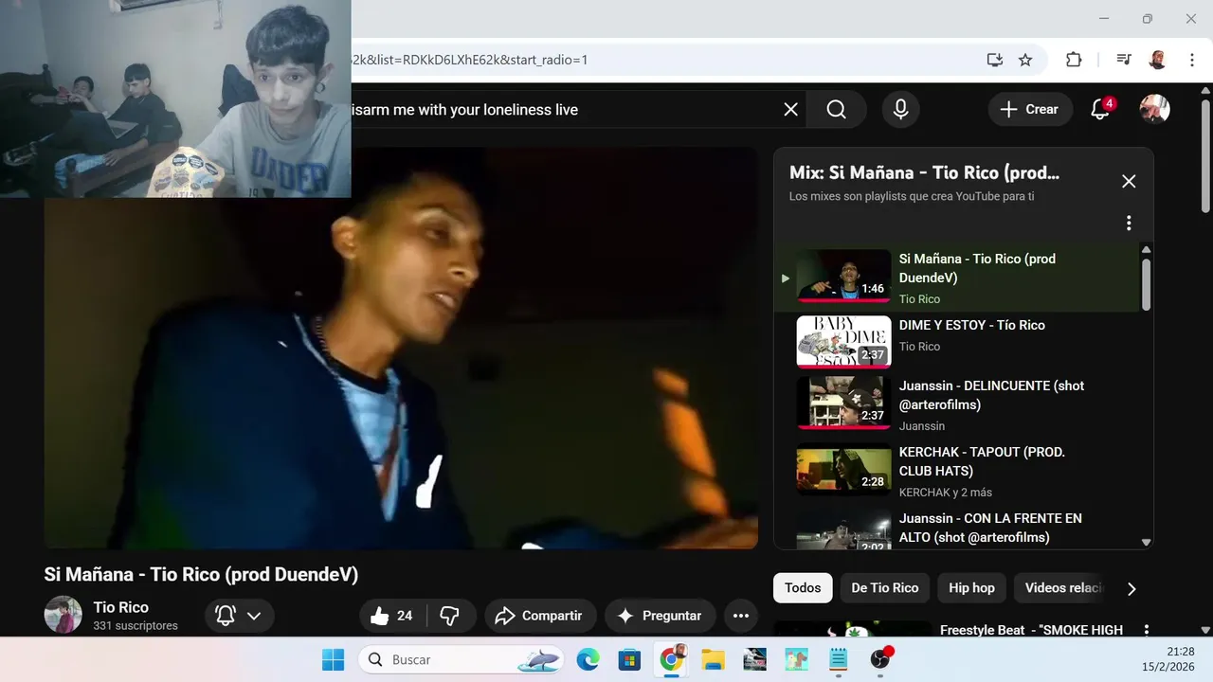1213x682 pixels.
Task: Open YouTube account avatar menu
Action: (x=1154, y=109)
